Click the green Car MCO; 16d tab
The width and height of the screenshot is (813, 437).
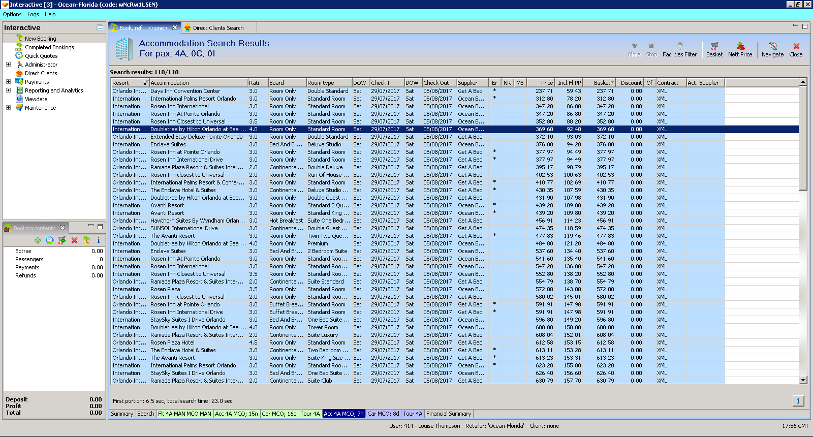[x=279, y=414]
